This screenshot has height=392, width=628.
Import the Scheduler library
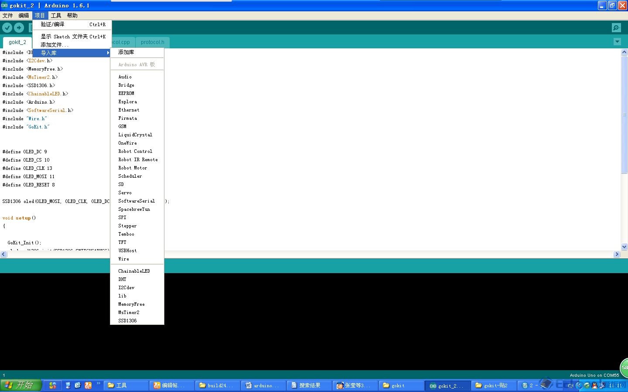(x=137, y=176)
